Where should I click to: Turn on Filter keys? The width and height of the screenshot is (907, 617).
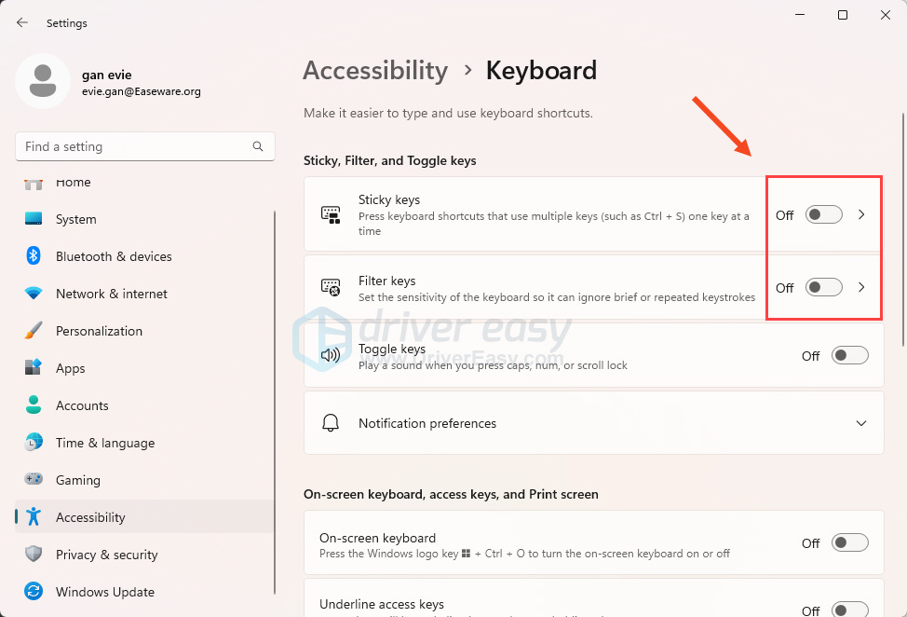click(822, 288)
